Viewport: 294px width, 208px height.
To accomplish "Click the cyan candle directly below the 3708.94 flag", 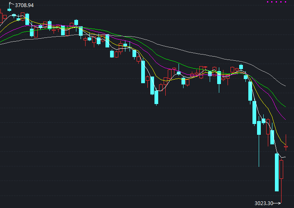I will click(x=10, y=10).
